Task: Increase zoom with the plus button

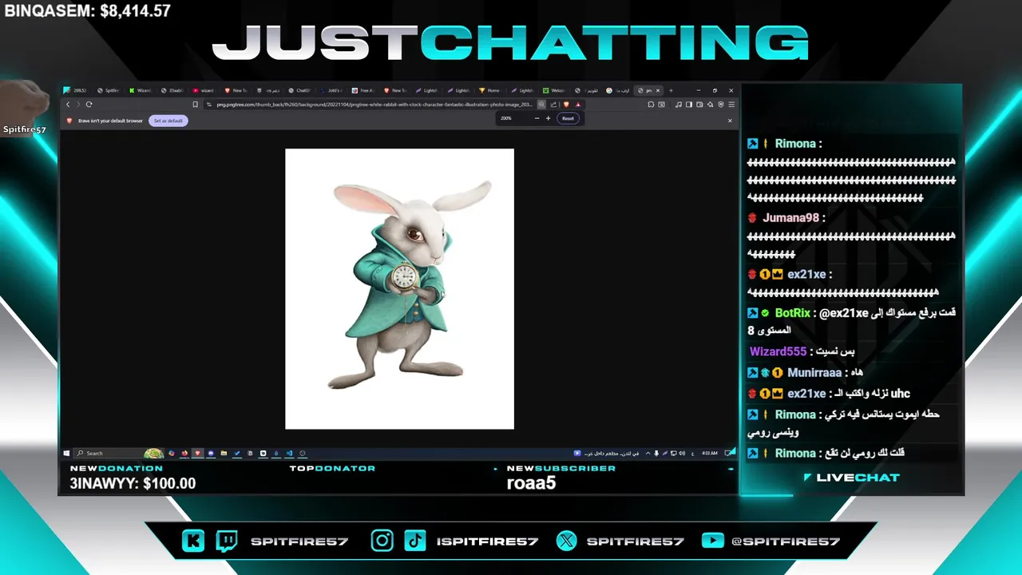Action: [x=548, y=118]
